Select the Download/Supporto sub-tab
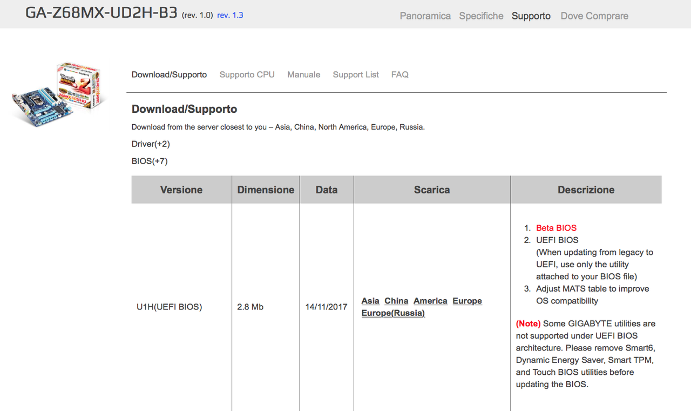 point(169,75)
